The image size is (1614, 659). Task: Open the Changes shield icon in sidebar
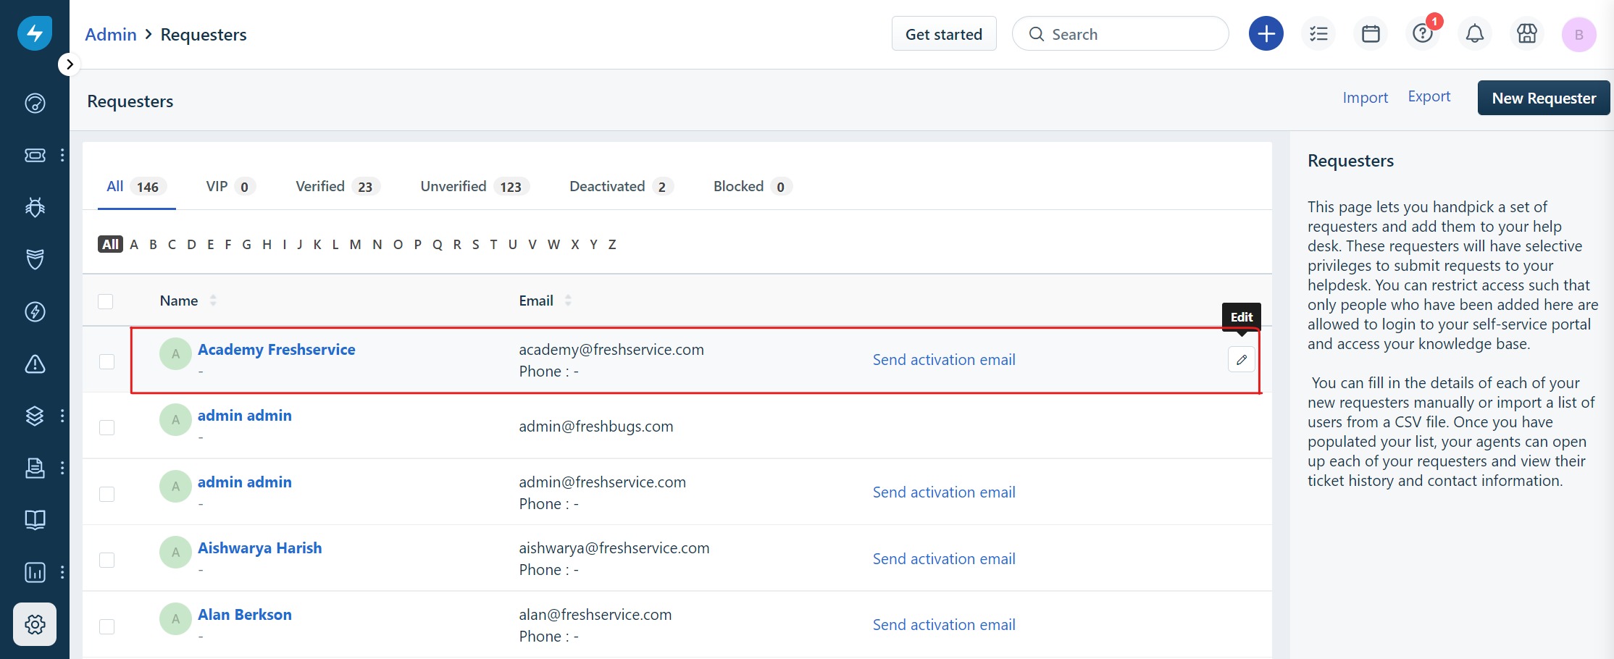tap(35, 259)
